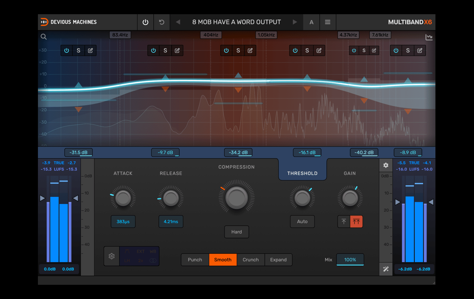Disable the lowest band below 83.4Hz power

pos(67,50)
